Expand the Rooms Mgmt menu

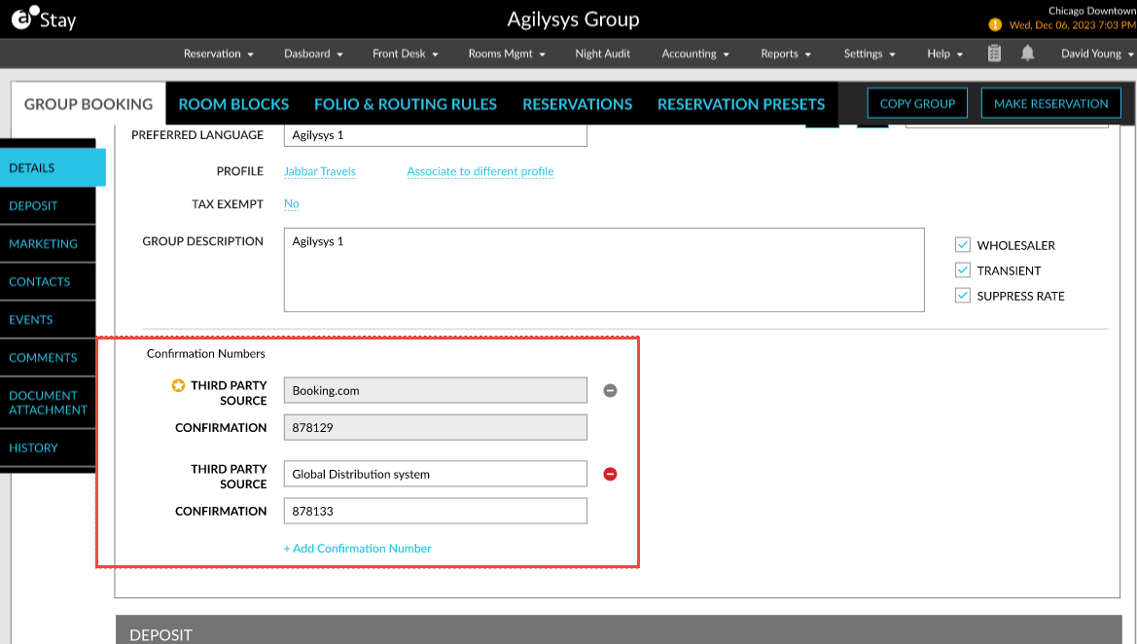(507, 54)
